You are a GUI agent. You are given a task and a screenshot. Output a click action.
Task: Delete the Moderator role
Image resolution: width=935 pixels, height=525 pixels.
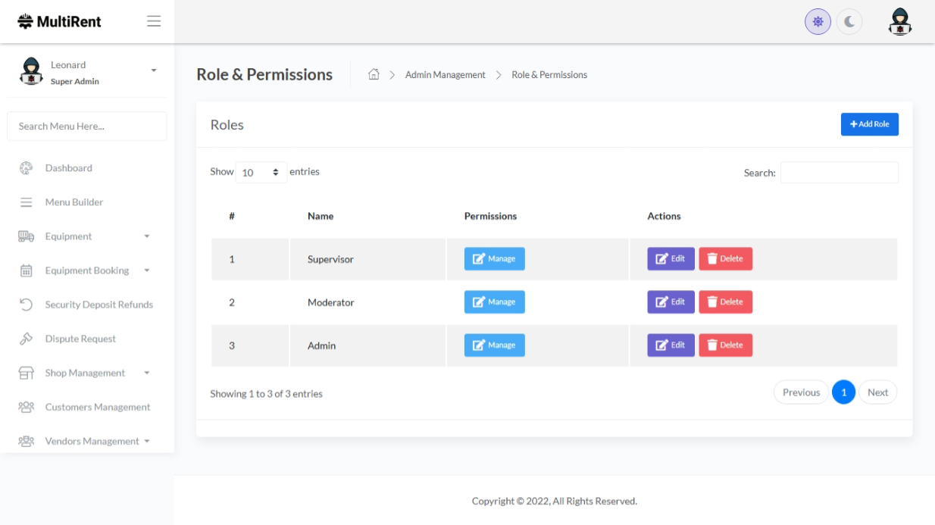tap(725, 302)
